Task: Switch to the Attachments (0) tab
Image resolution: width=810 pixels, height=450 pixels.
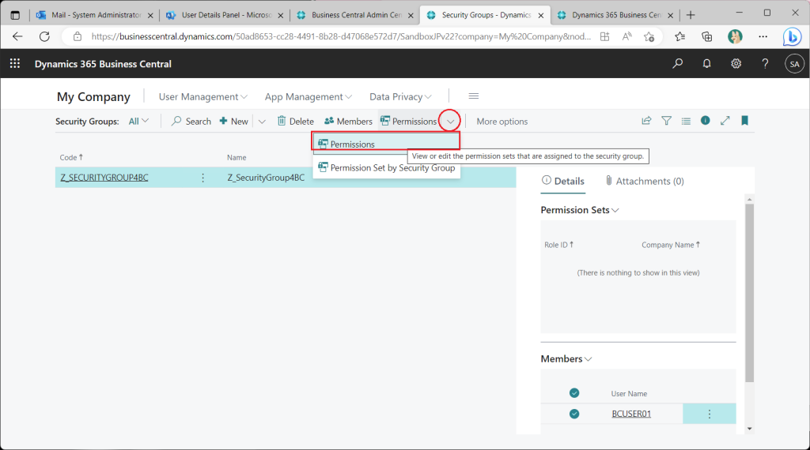Action: pos(644,181)
